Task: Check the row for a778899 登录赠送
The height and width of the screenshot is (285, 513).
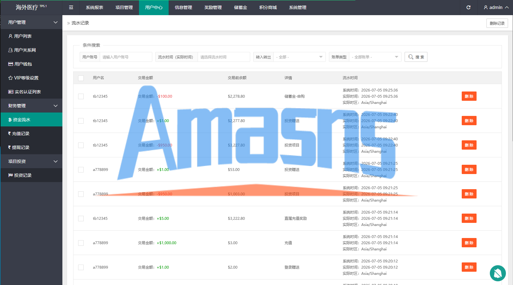Action: [81, 267]
